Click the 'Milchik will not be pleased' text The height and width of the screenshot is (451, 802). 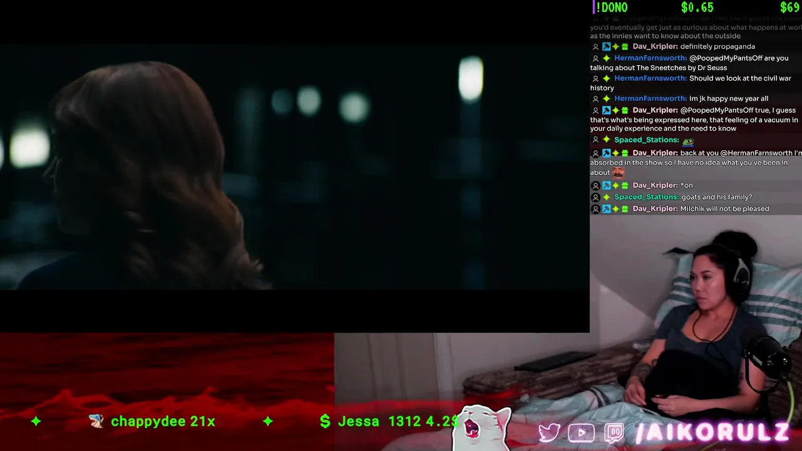pyautogui.click(x=725, y=209)
